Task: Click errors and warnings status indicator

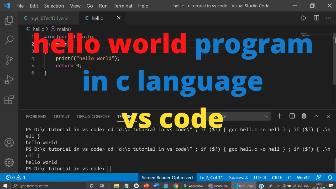Action: [15, 177]
